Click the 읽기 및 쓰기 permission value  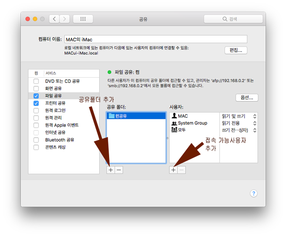pyautogui.click(x=234, y=116)
